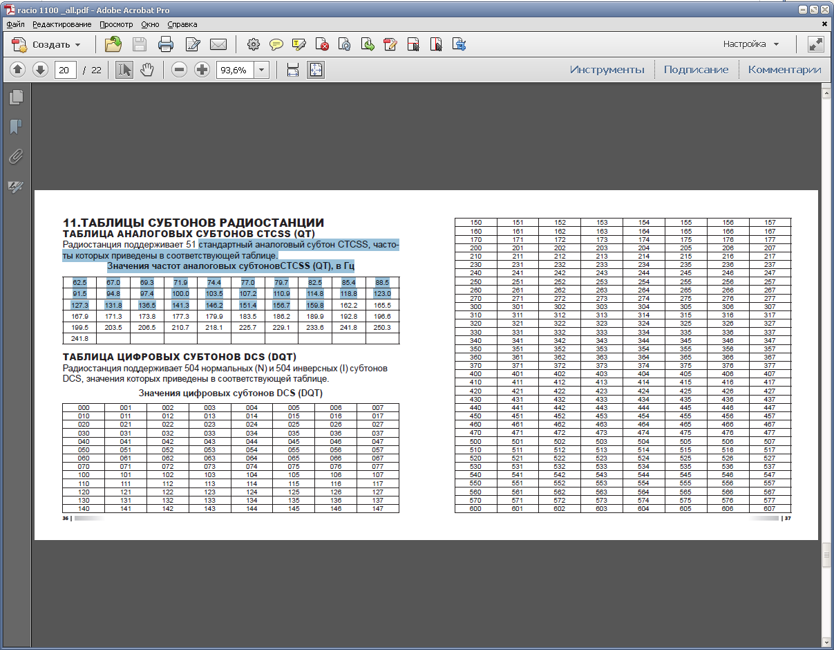Click the page number input field
The width and height of the screenshot is (834, 650).
coord(65,70)
